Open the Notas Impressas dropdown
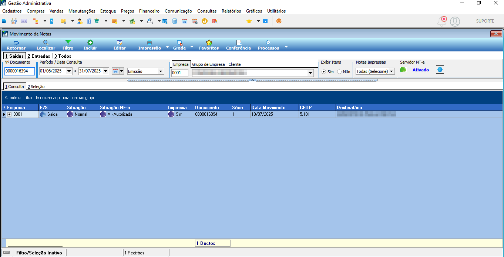This screenshot has height=257, width=504. 375,71
